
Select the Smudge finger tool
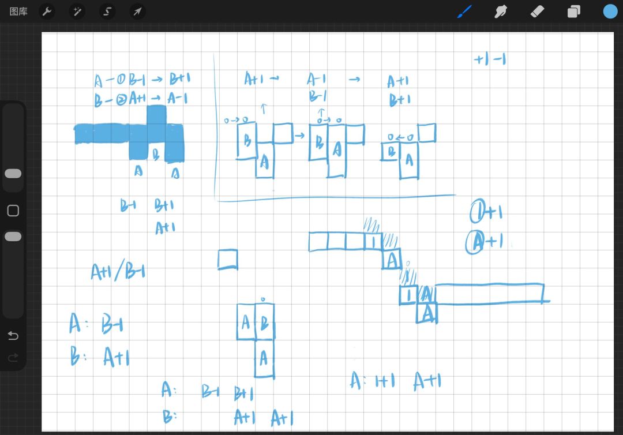click(x=501, y=12)
